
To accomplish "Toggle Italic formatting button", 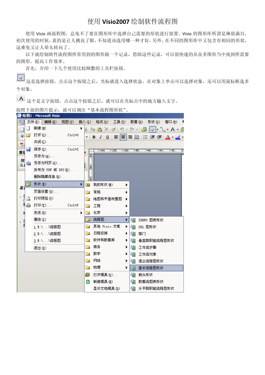I will tap(101, 137).
